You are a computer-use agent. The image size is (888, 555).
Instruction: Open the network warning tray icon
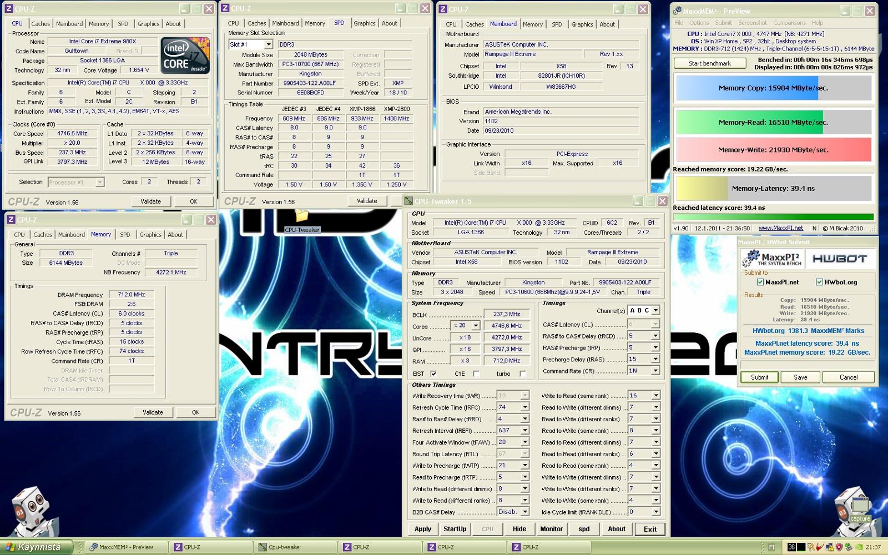pyautogui.click(x=829, y=547)
